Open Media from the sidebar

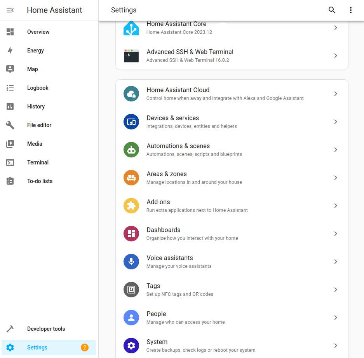pyautogui.click(x=49, y=144)
